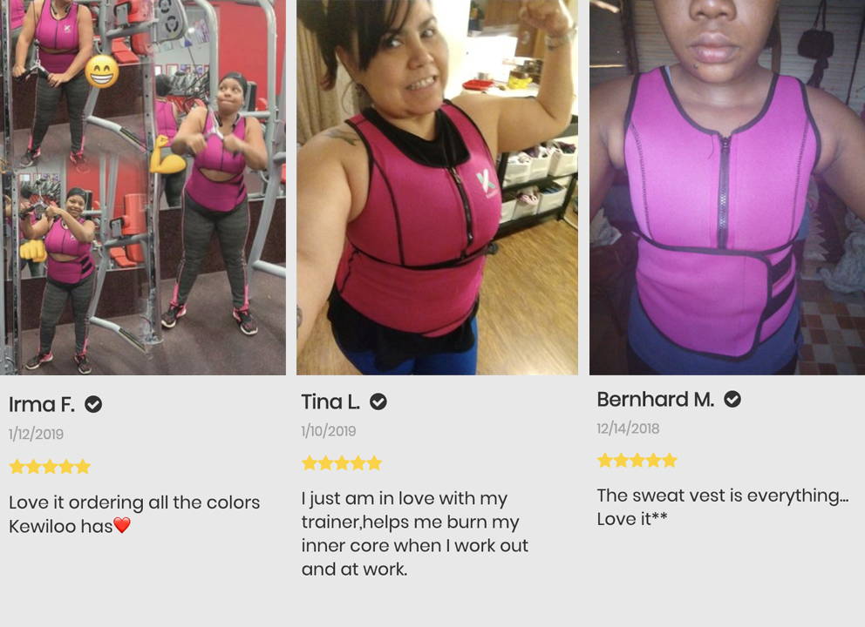Viewport: 865px width, 627px height.
Task: Click the flexed bicep emoji in gym photo
Action: click(x=167, y=155)
